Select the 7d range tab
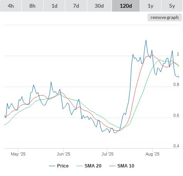The width and height of the screenshot is (183, 176). tap(76, 6)
